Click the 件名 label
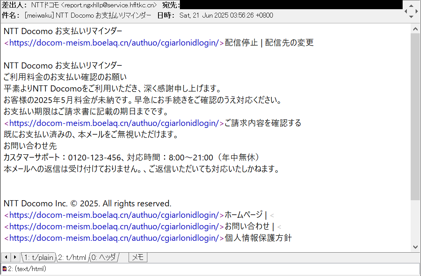Screen dimensions: 421x276 point(10,15)
